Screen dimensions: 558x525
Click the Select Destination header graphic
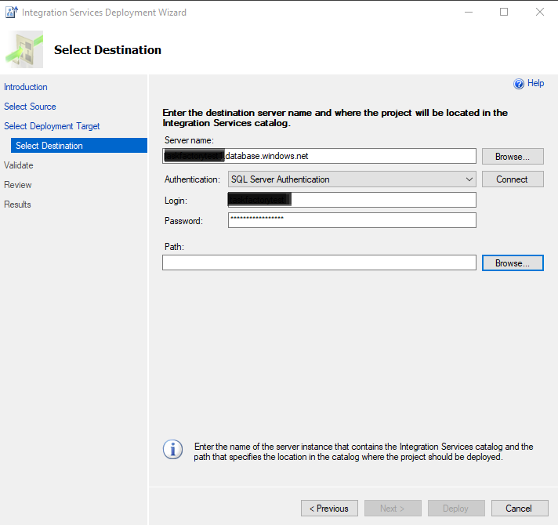[x=24, y=49]
